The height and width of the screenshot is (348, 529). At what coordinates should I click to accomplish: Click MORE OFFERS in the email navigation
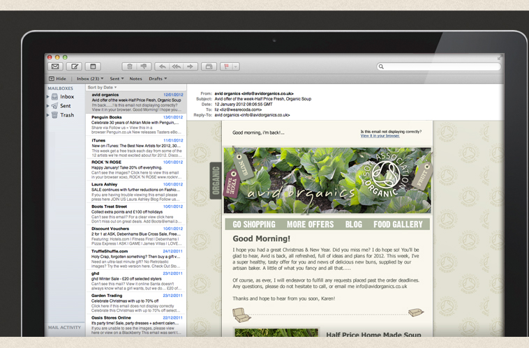311,225
